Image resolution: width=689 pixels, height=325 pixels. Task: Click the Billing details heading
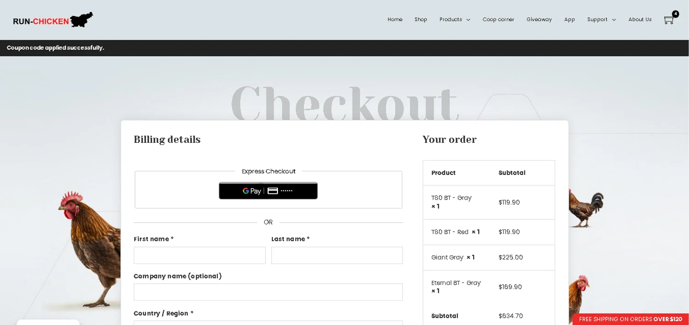[167, 140]
